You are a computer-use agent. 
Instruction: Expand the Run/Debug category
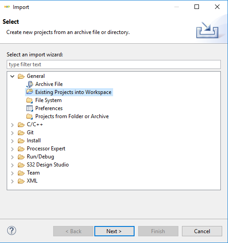(x=13, y=157)
